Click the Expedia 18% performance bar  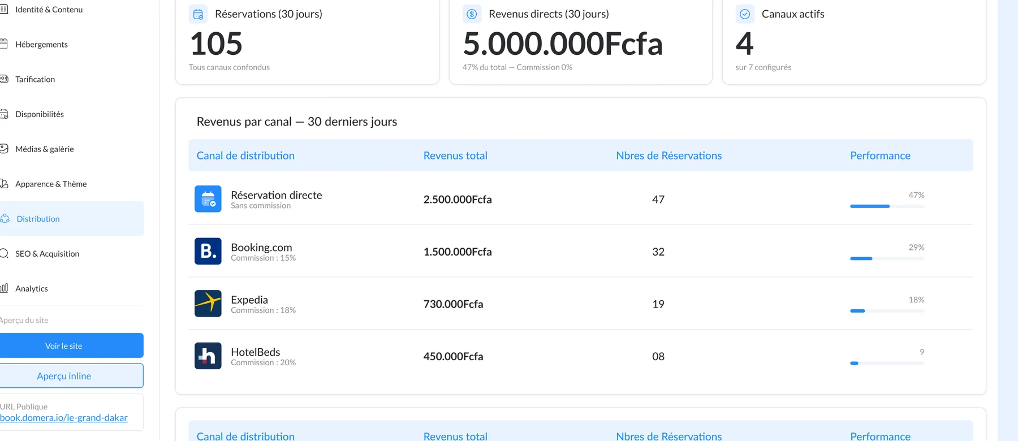(x=887, y=311)
